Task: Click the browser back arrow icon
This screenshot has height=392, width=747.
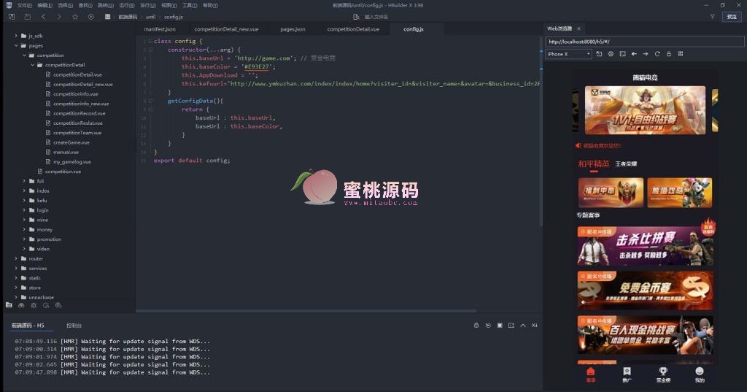Action: pos(634,54)
